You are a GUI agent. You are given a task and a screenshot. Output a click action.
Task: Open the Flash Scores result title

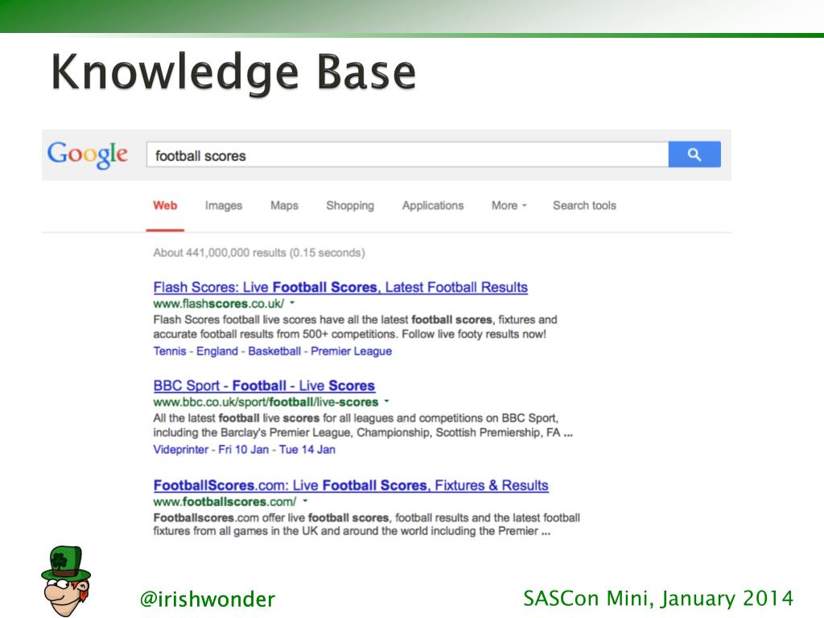[x=340, y=287]
